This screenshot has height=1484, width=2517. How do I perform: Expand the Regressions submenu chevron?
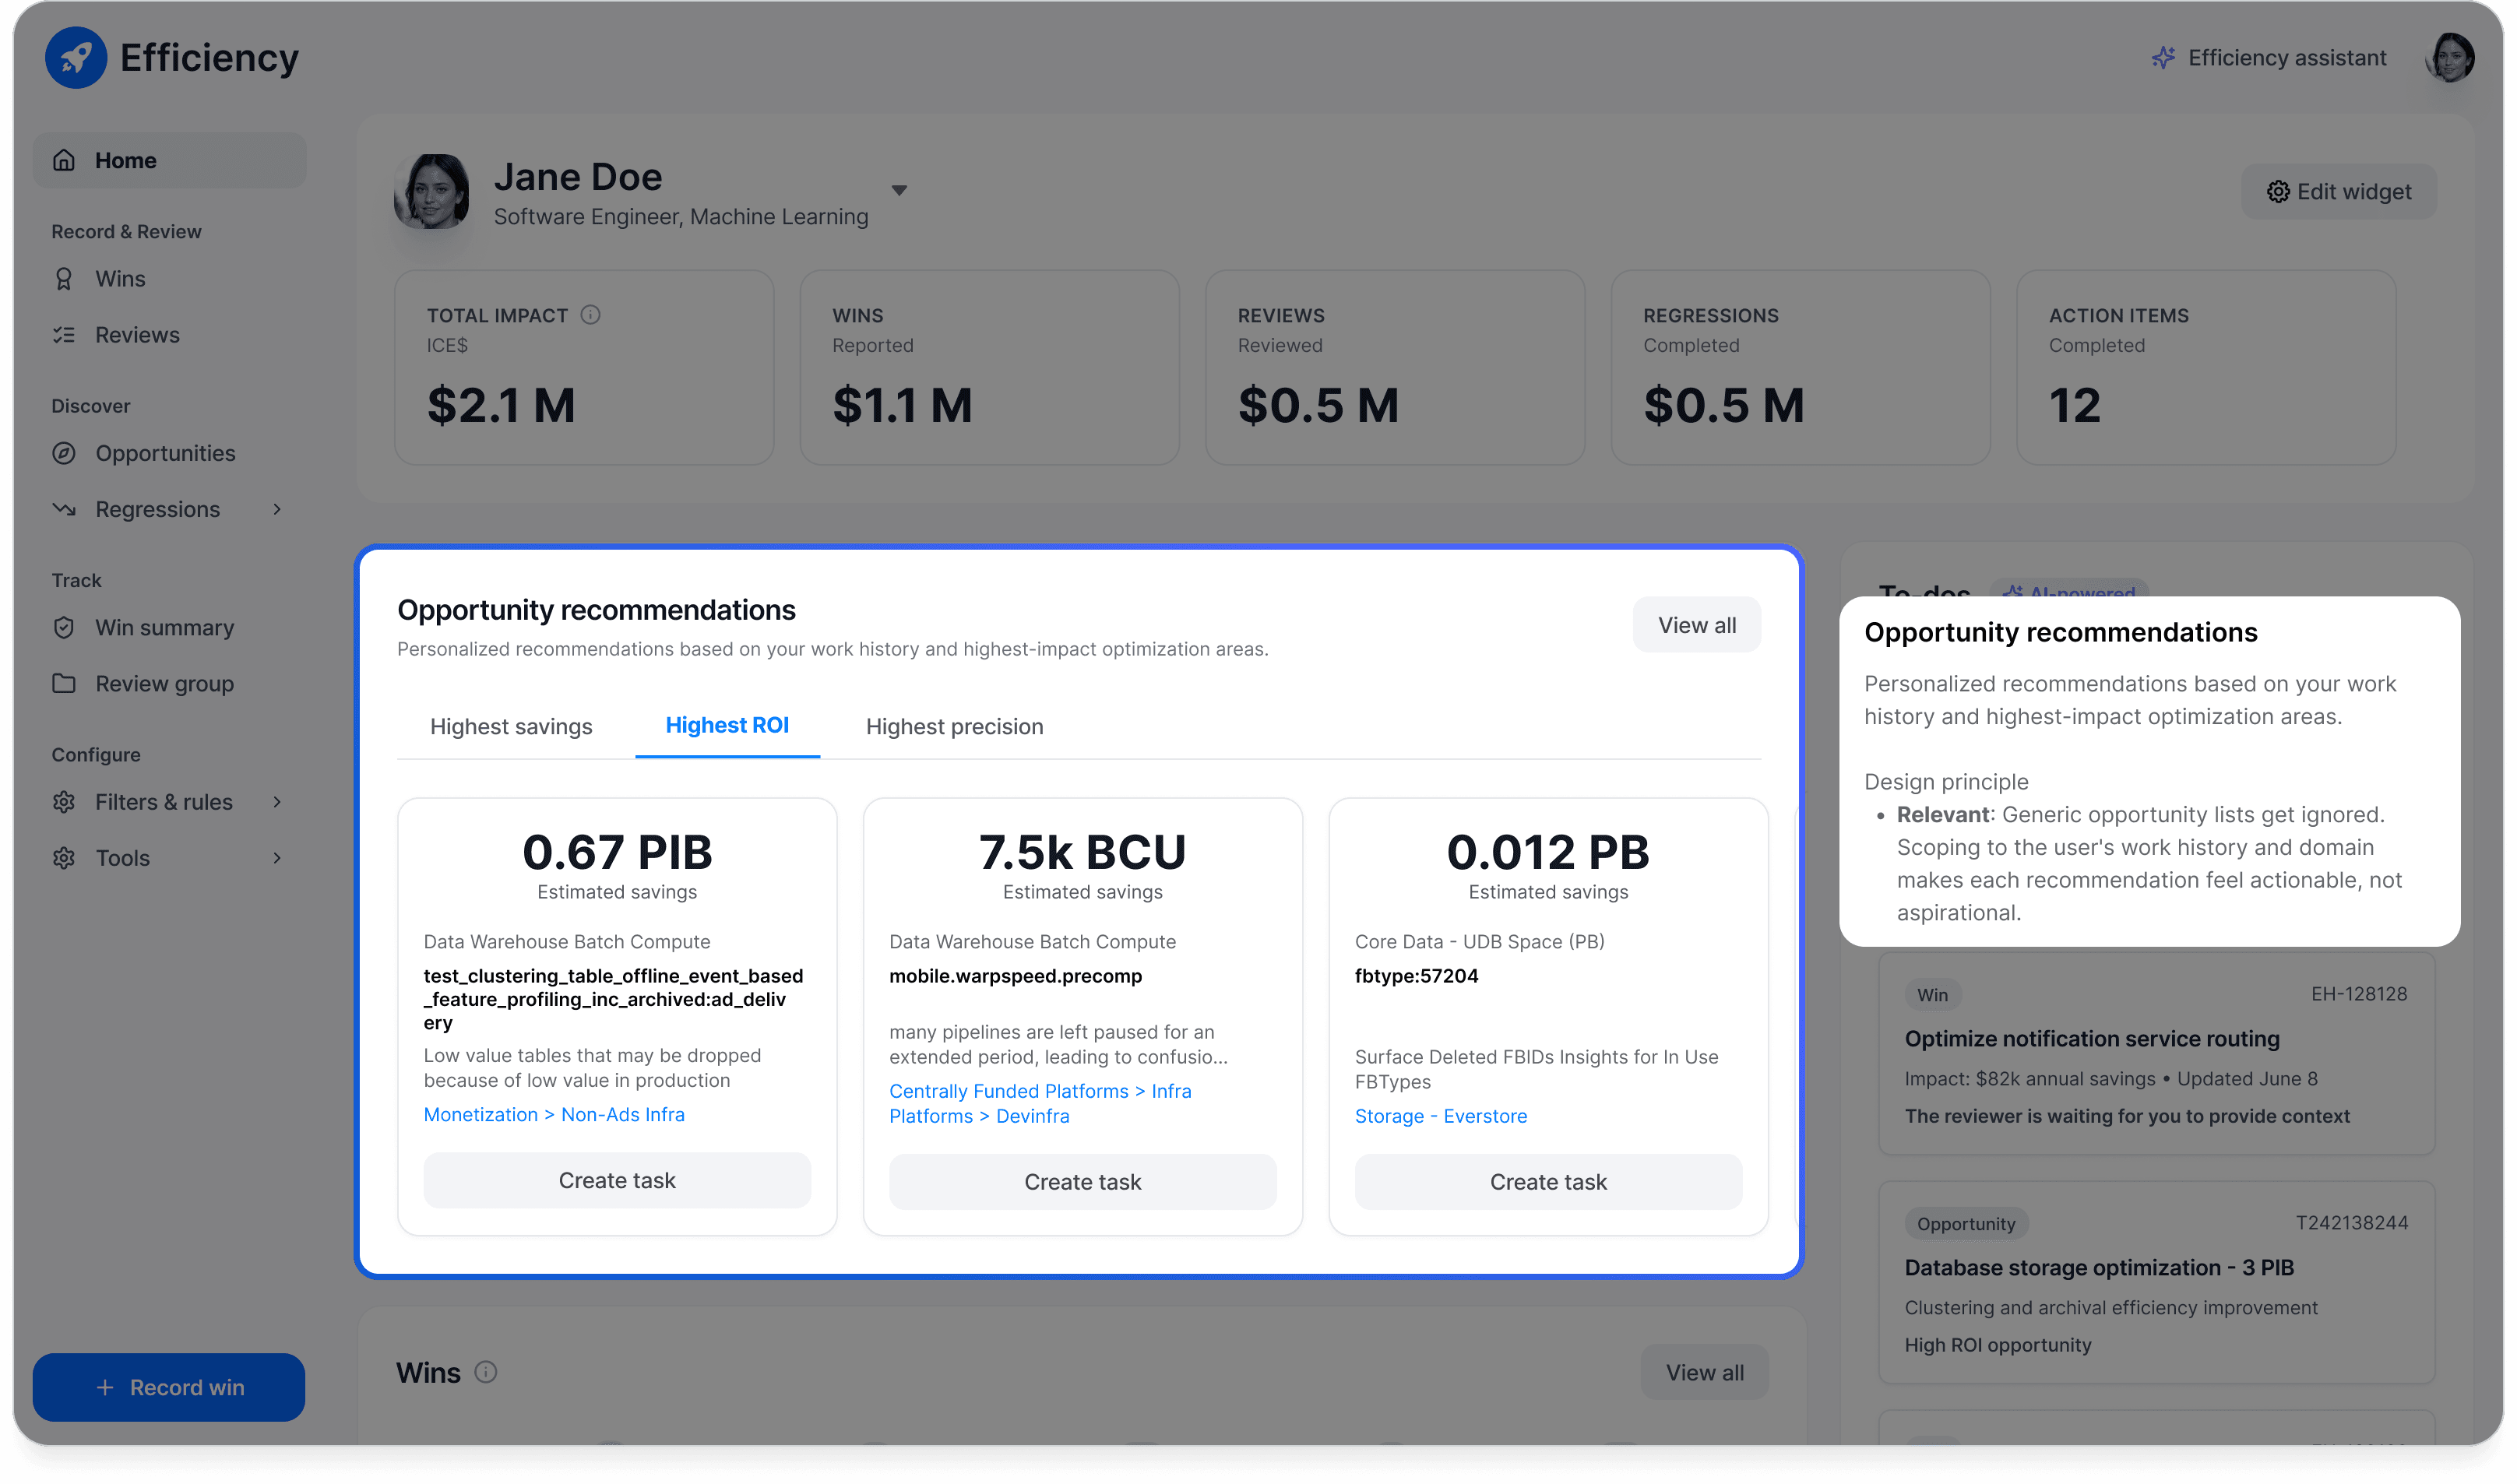point(277,509)
